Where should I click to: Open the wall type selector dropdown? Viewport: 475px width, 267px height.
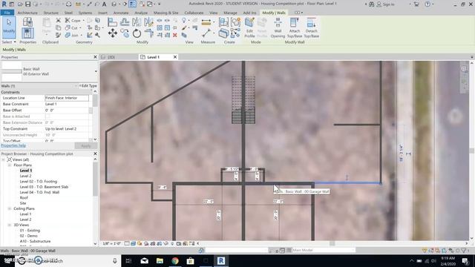pos(96,71)
